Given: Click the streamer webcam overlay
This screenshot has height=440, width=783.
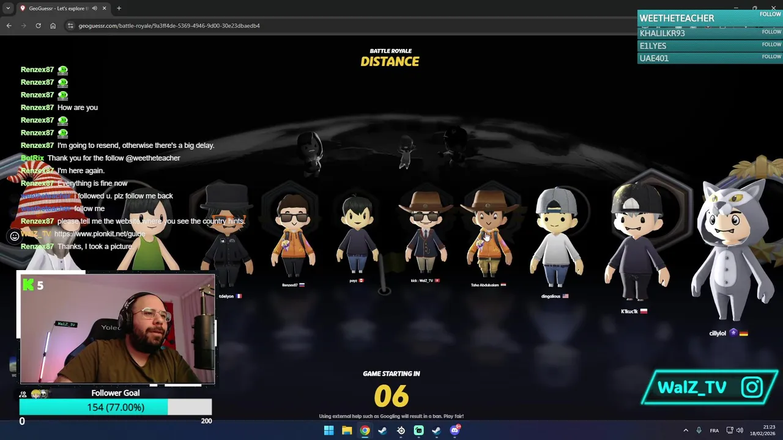Looking at the screenshot, I should (116, 329).
